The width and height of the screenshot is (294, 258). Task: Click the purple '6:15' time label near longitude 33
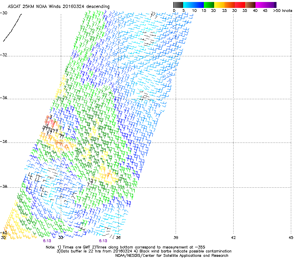tap(47, 241)
